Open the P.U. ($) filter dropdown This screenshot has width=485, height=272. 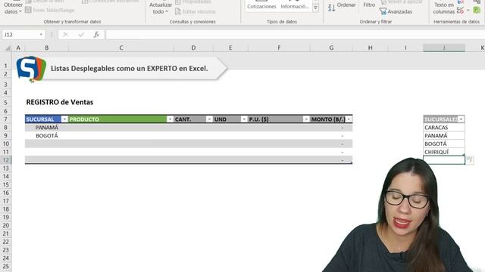(306, 119)
